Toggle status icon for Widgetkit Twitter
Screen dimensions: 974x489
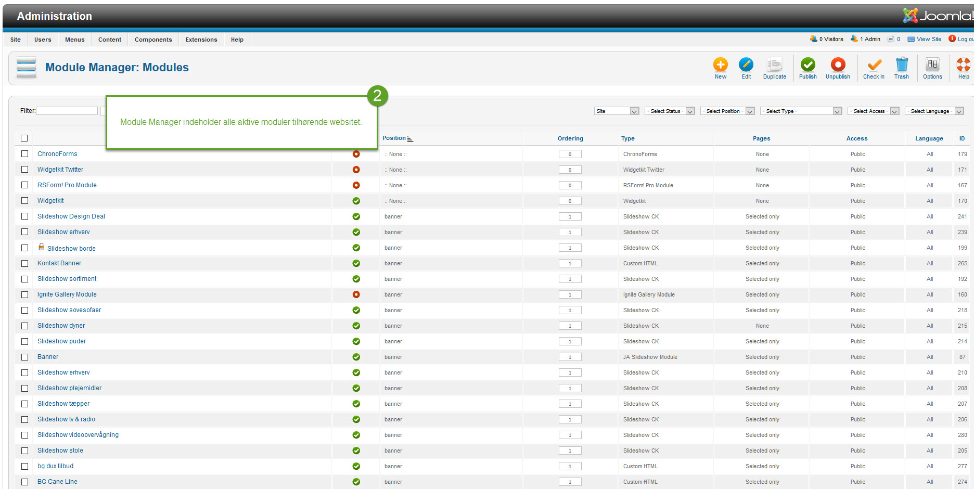click(356, 170)
